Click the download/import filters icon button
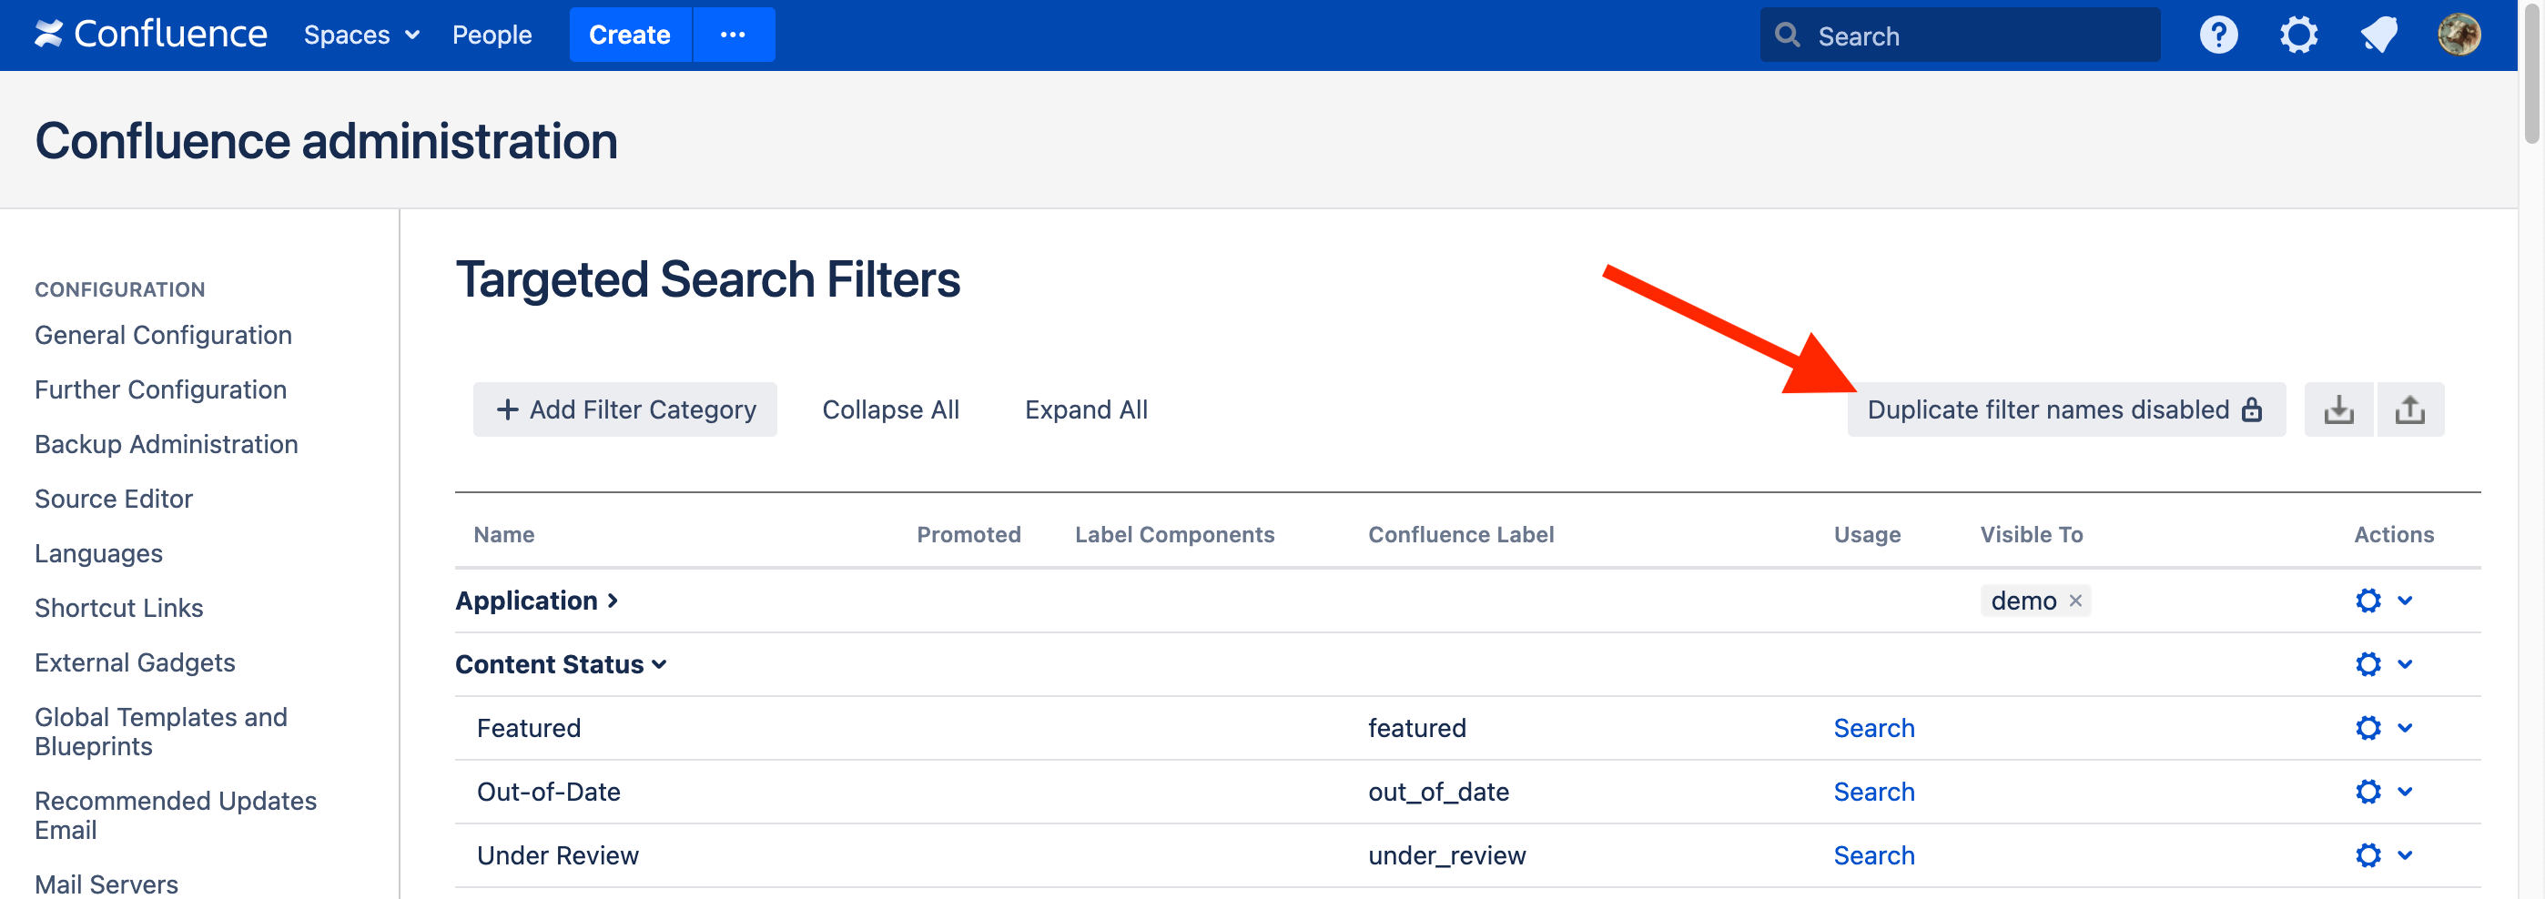 tap(2337, 409)
